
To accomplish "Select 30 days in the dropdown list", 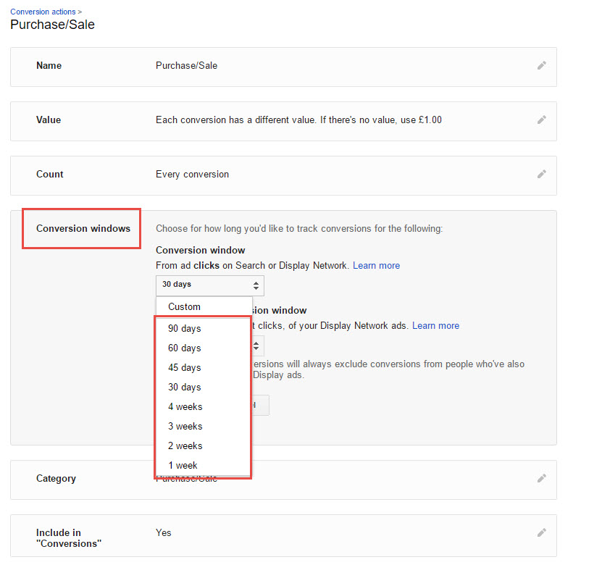I will click(x=184, y=387).
